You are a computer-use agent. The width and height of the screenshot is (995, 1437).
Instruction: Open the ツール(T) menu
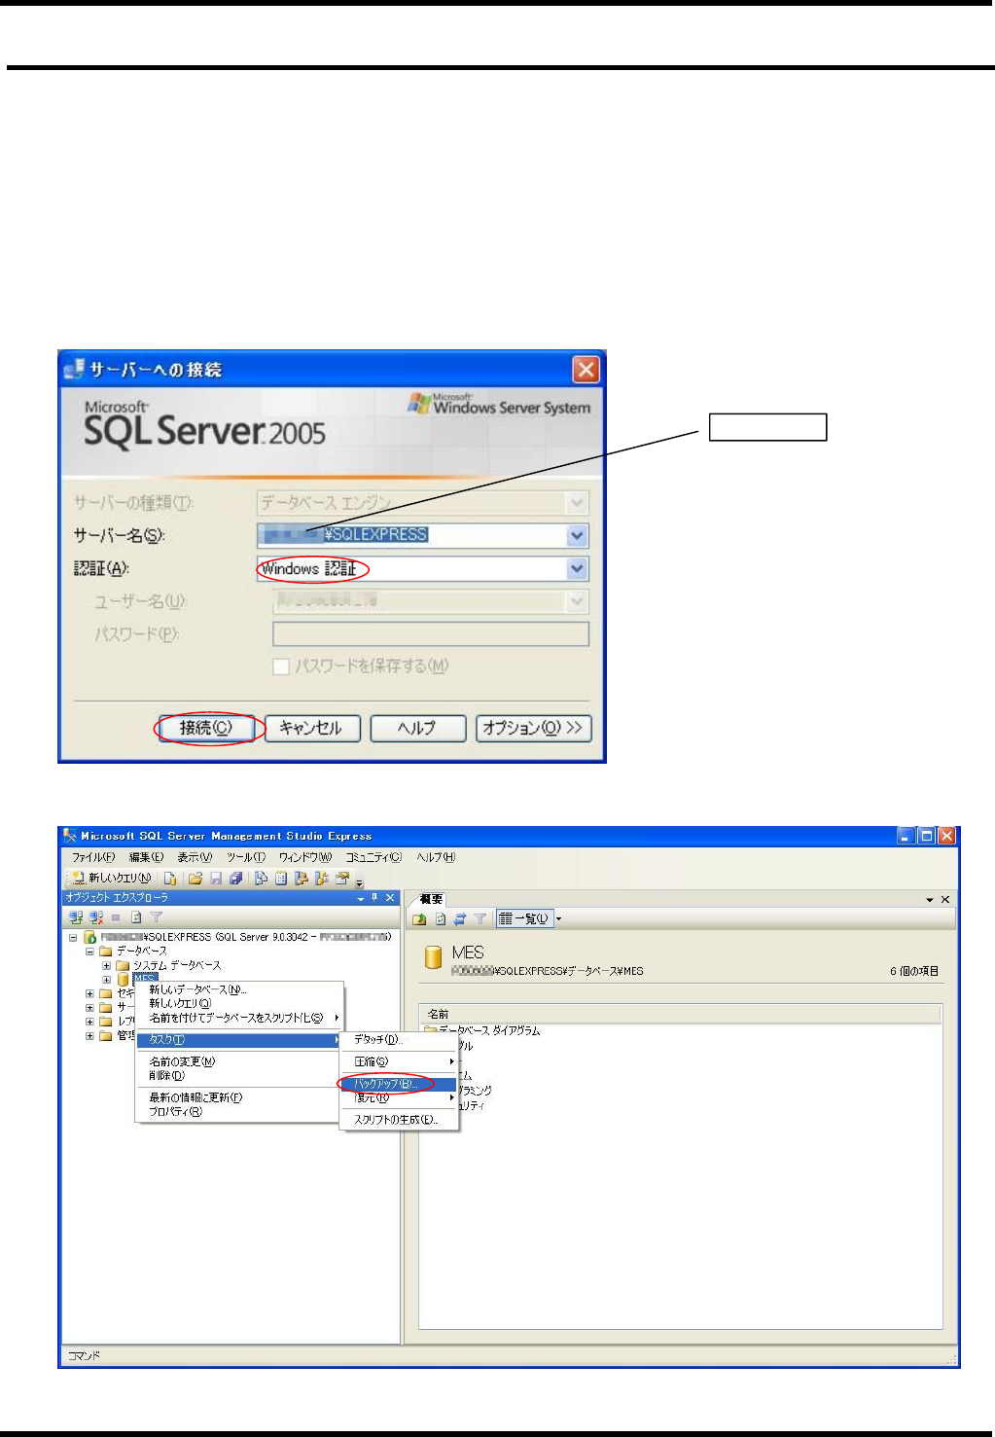(x=246, y=857)
